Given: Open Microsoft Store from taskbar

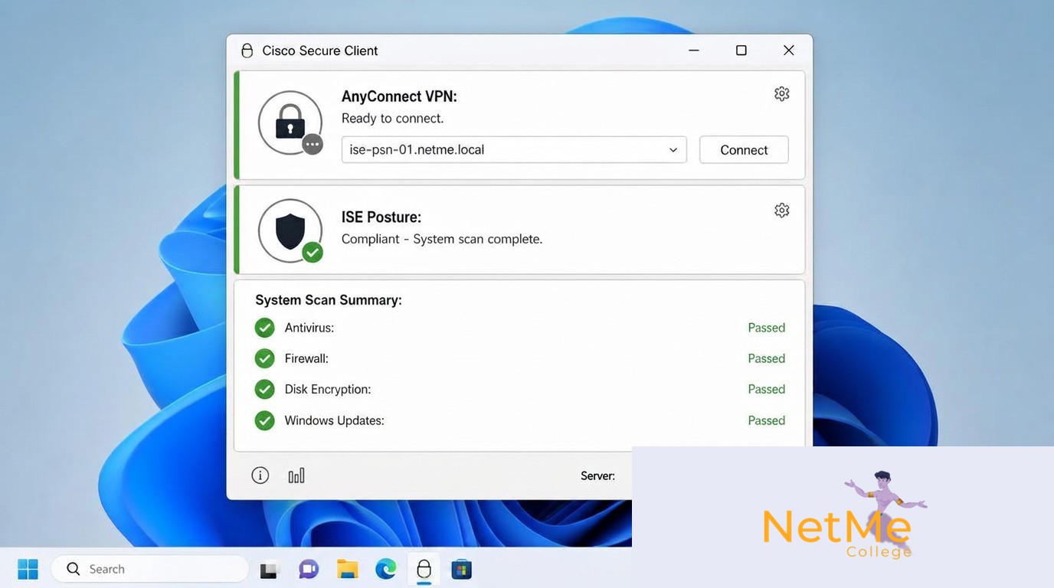Looking at the screenshot, I should (x=461, y=569).
